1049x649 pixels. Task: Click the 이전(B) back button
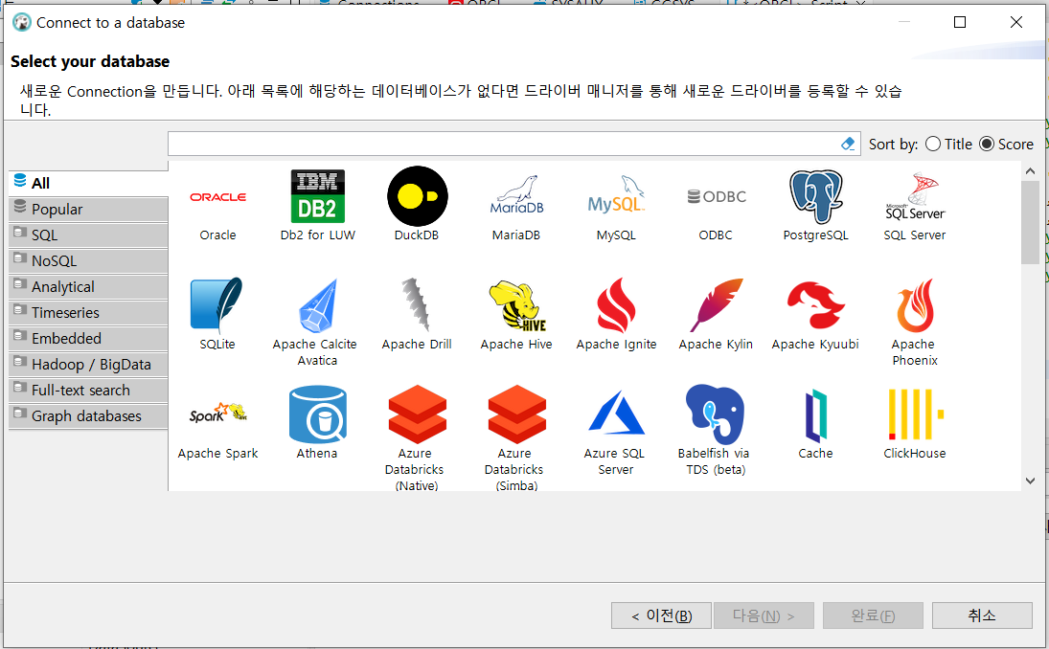point(661,615)
